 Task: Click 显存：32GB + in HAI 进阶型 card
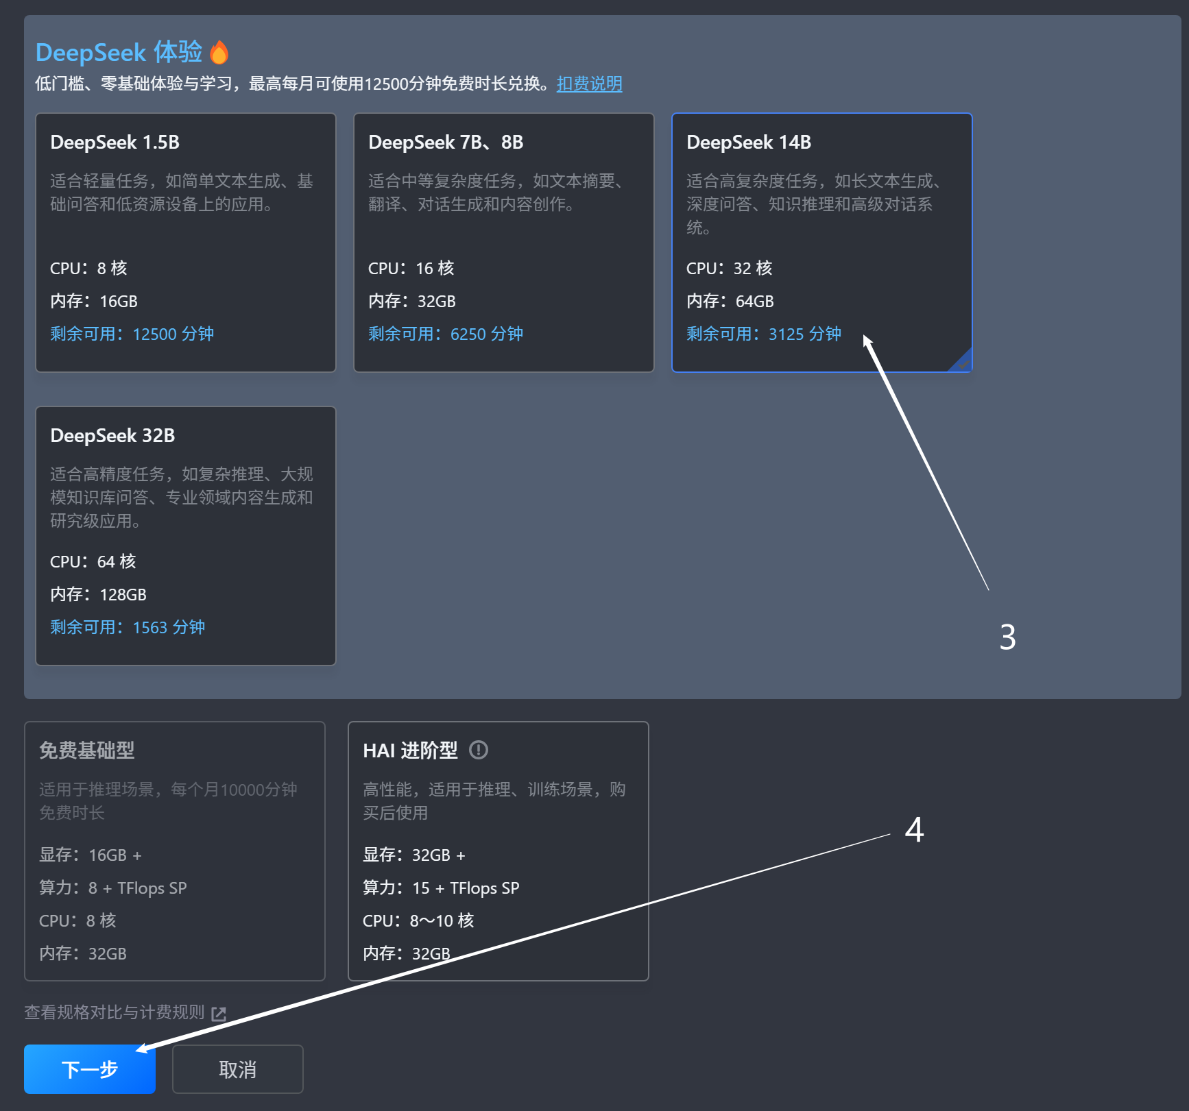(414, 855)
